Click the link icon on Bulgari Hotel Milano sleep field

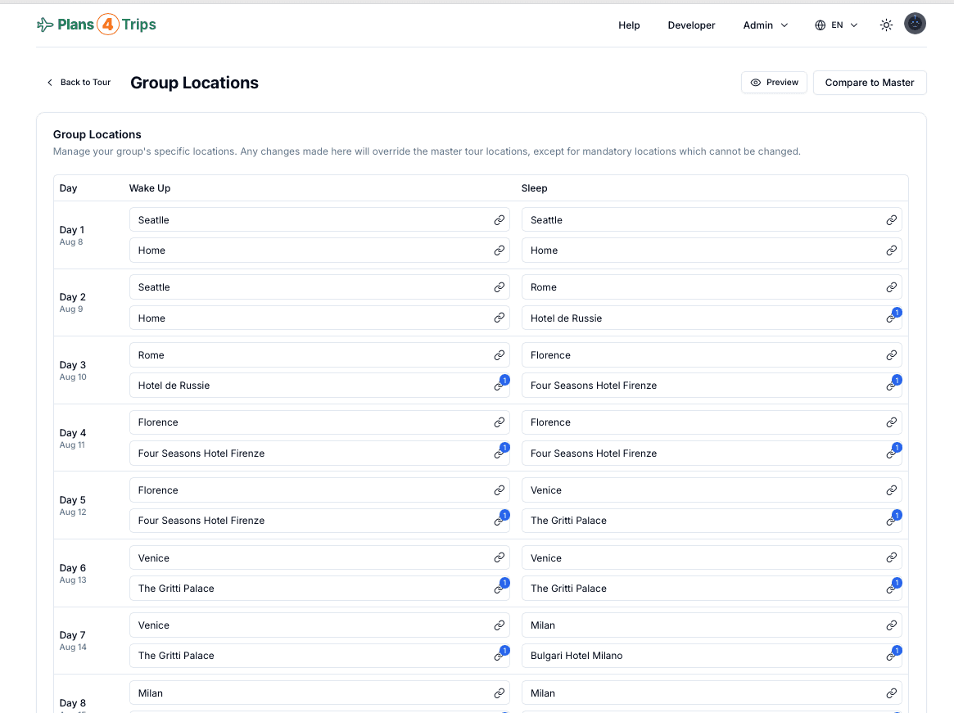(892, 656)
